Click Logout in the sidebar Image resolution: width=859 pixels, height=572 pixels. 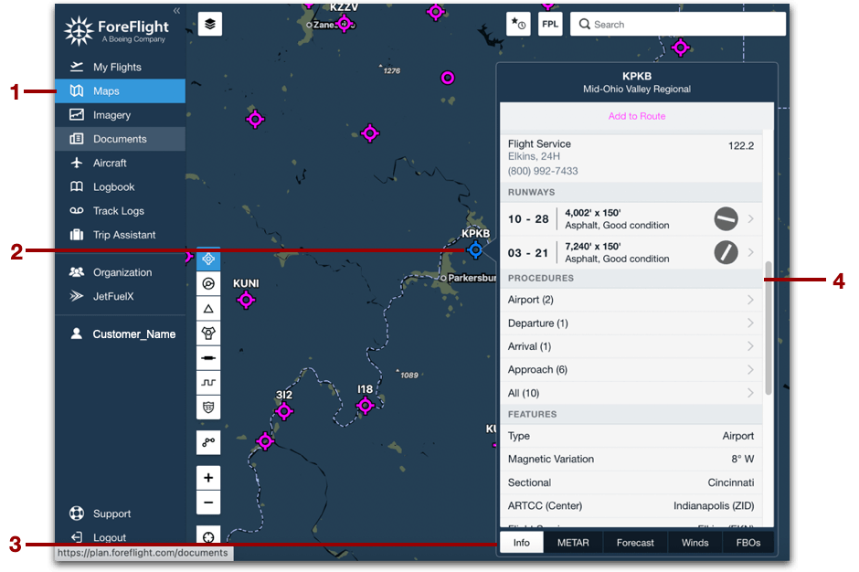pyautogui.click(x=120, y=537)
